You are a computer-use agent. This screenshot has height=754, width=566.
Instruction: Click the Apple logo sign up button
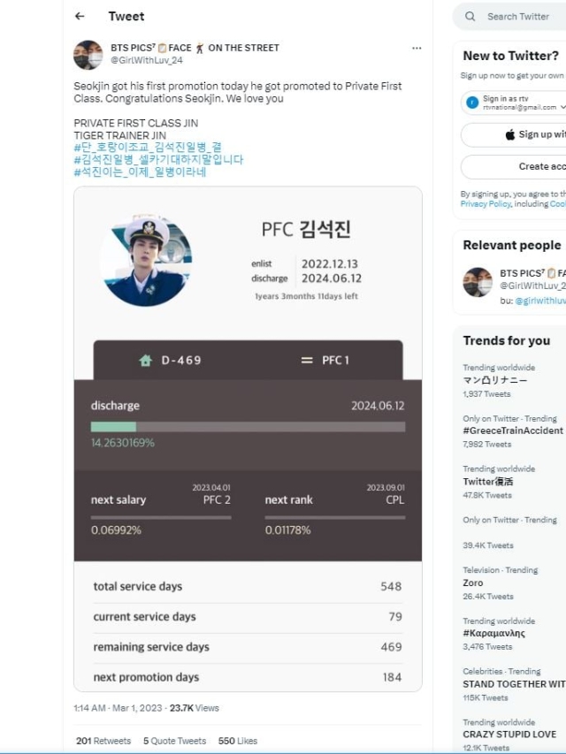pyautogui.click(x=513, y=134)
